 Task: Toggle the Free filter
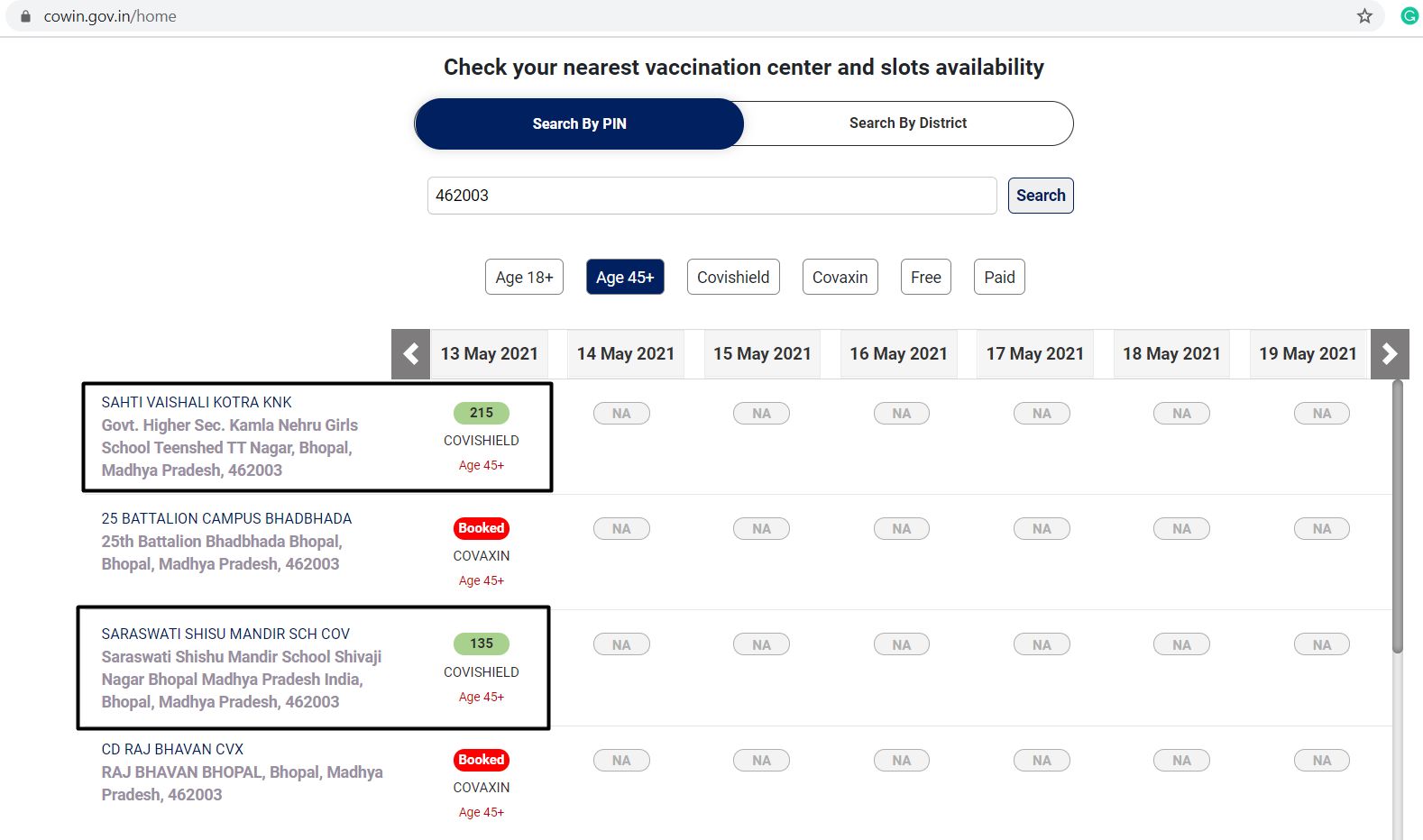coord(925,278)
